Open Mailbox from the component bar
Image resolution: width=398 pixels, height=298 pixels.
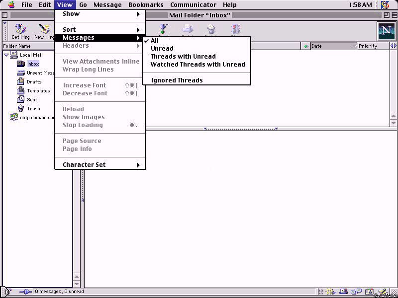[x=343, y=292]
